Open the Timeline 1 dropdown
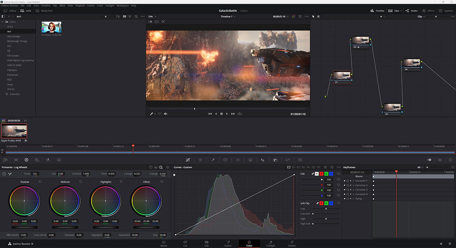Image resolution: width=456 pixels, height=248 pixels. coord(228,17)
